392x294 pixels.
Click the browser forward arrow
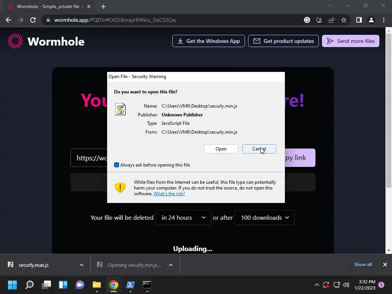(x=21, y=20)
